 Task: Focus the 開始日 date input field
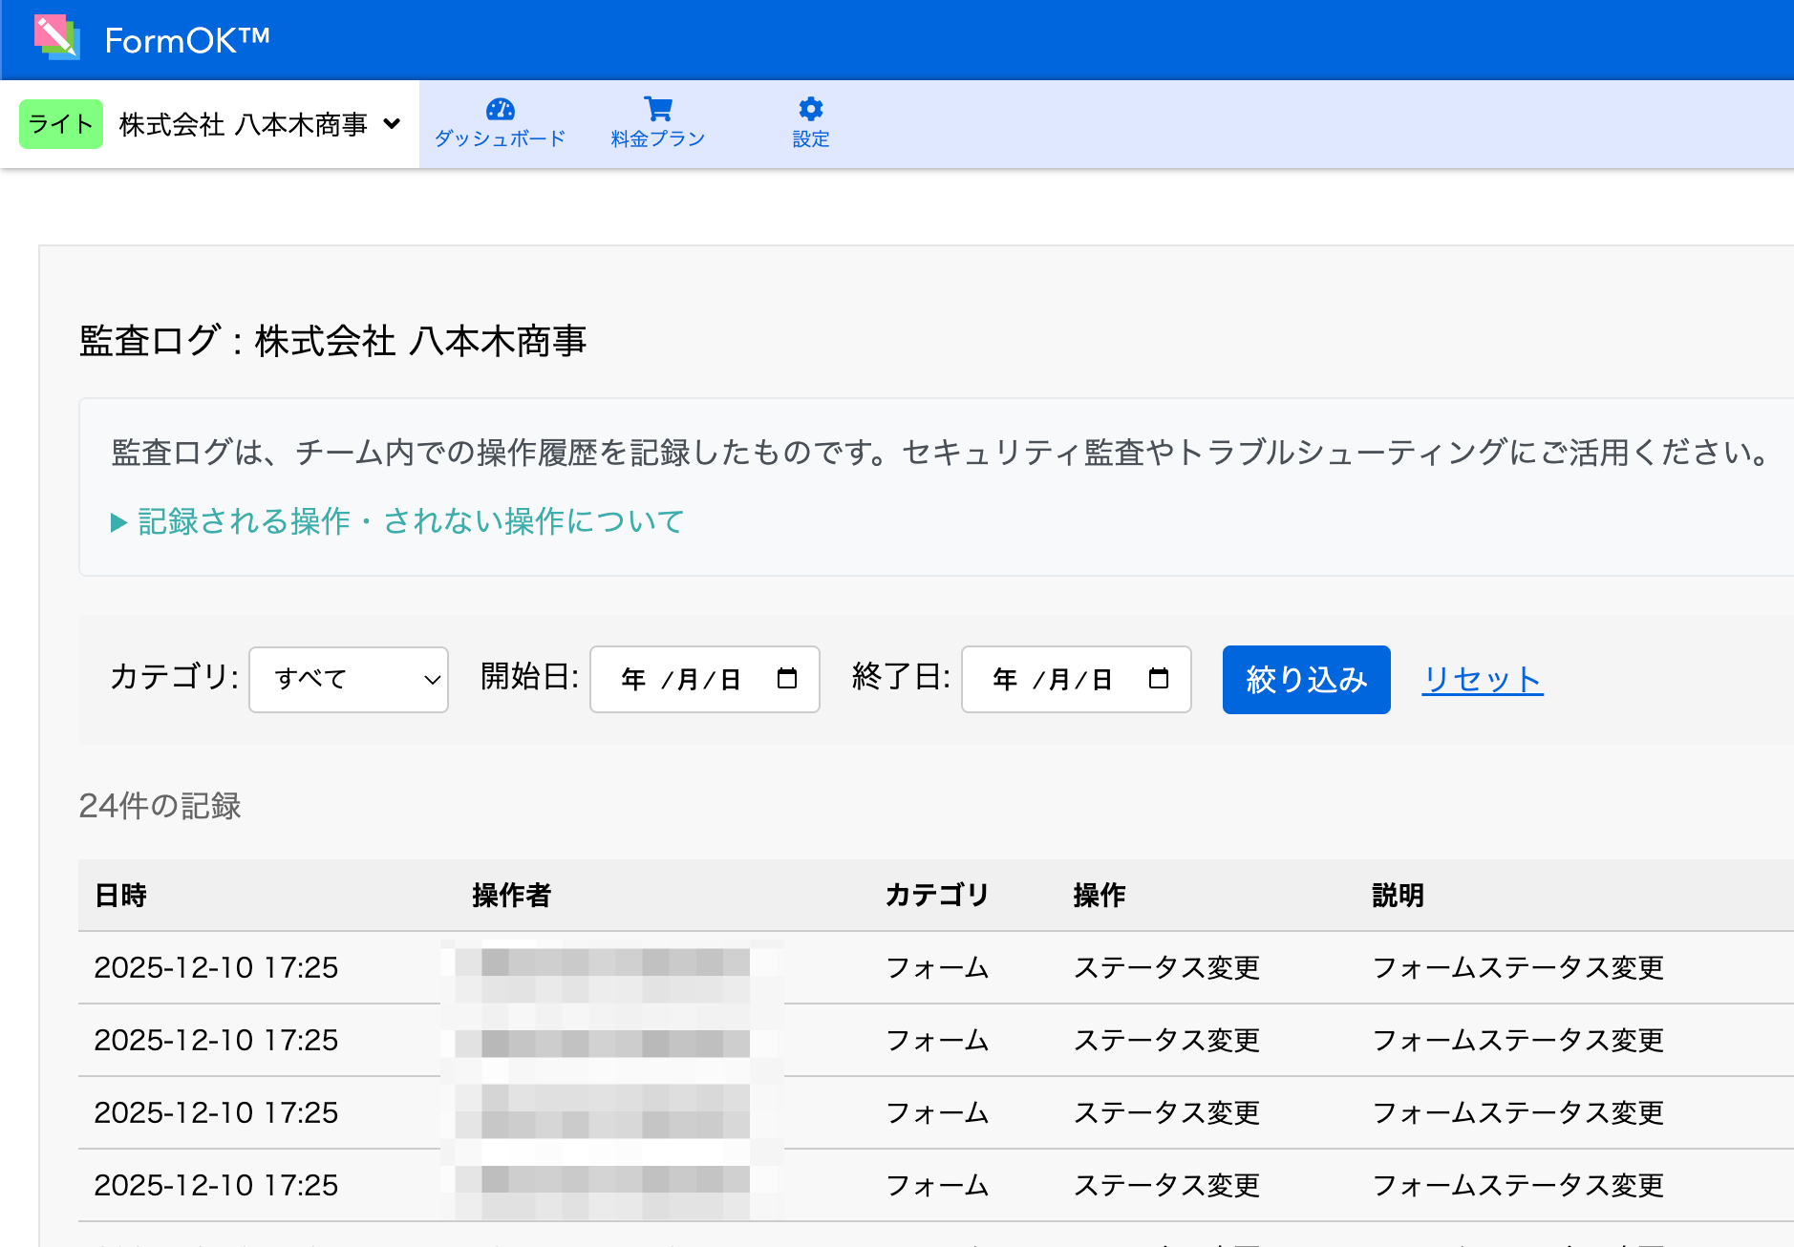(680, 680)
